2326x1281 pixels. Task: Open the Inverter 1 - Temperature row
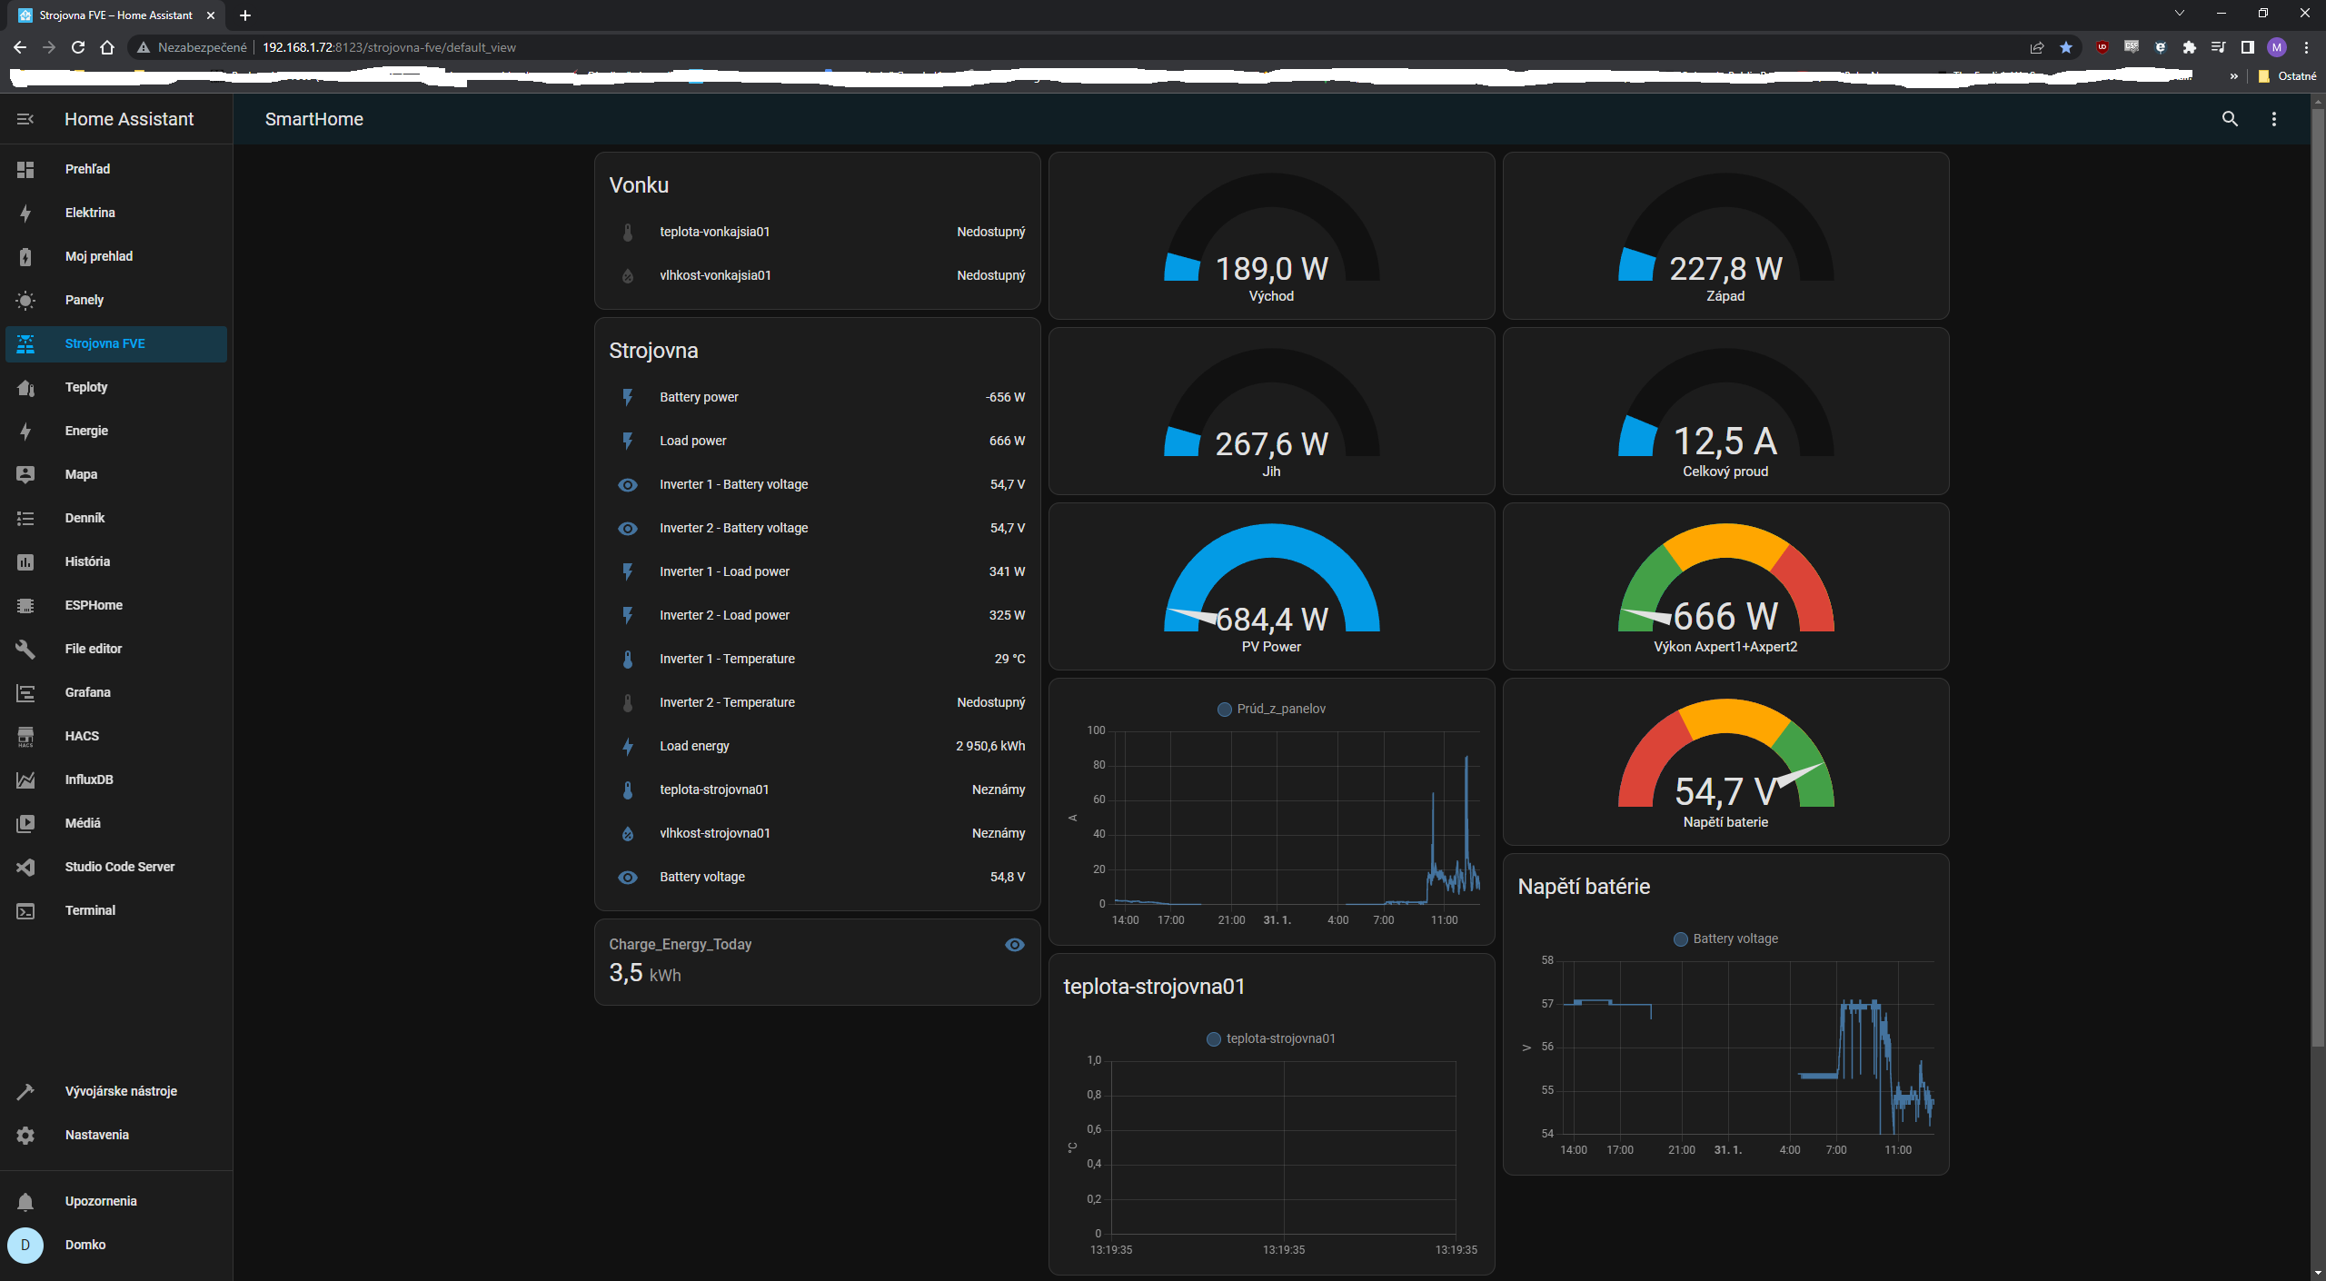click(817, 659)
